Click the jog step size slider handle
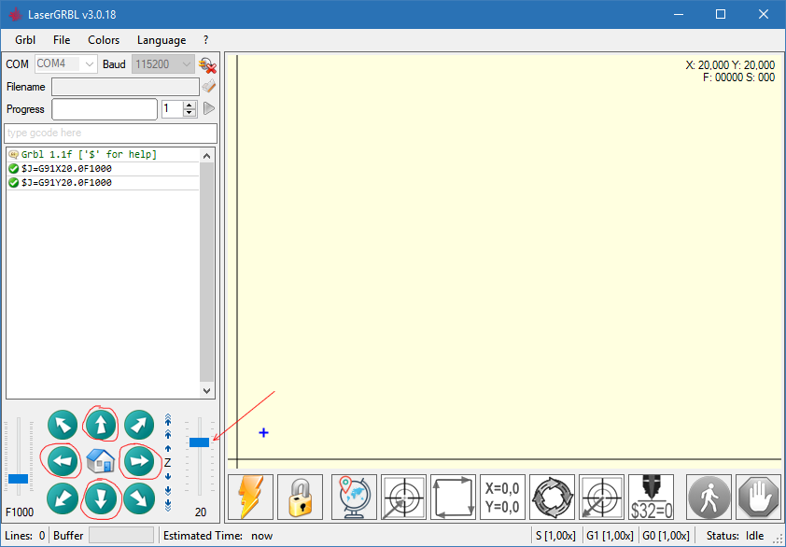This screenshot has width=786, height=547. click(199, 442)
